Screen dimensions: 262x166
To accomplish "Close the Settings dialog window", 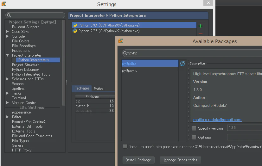I will click(208, 3).
